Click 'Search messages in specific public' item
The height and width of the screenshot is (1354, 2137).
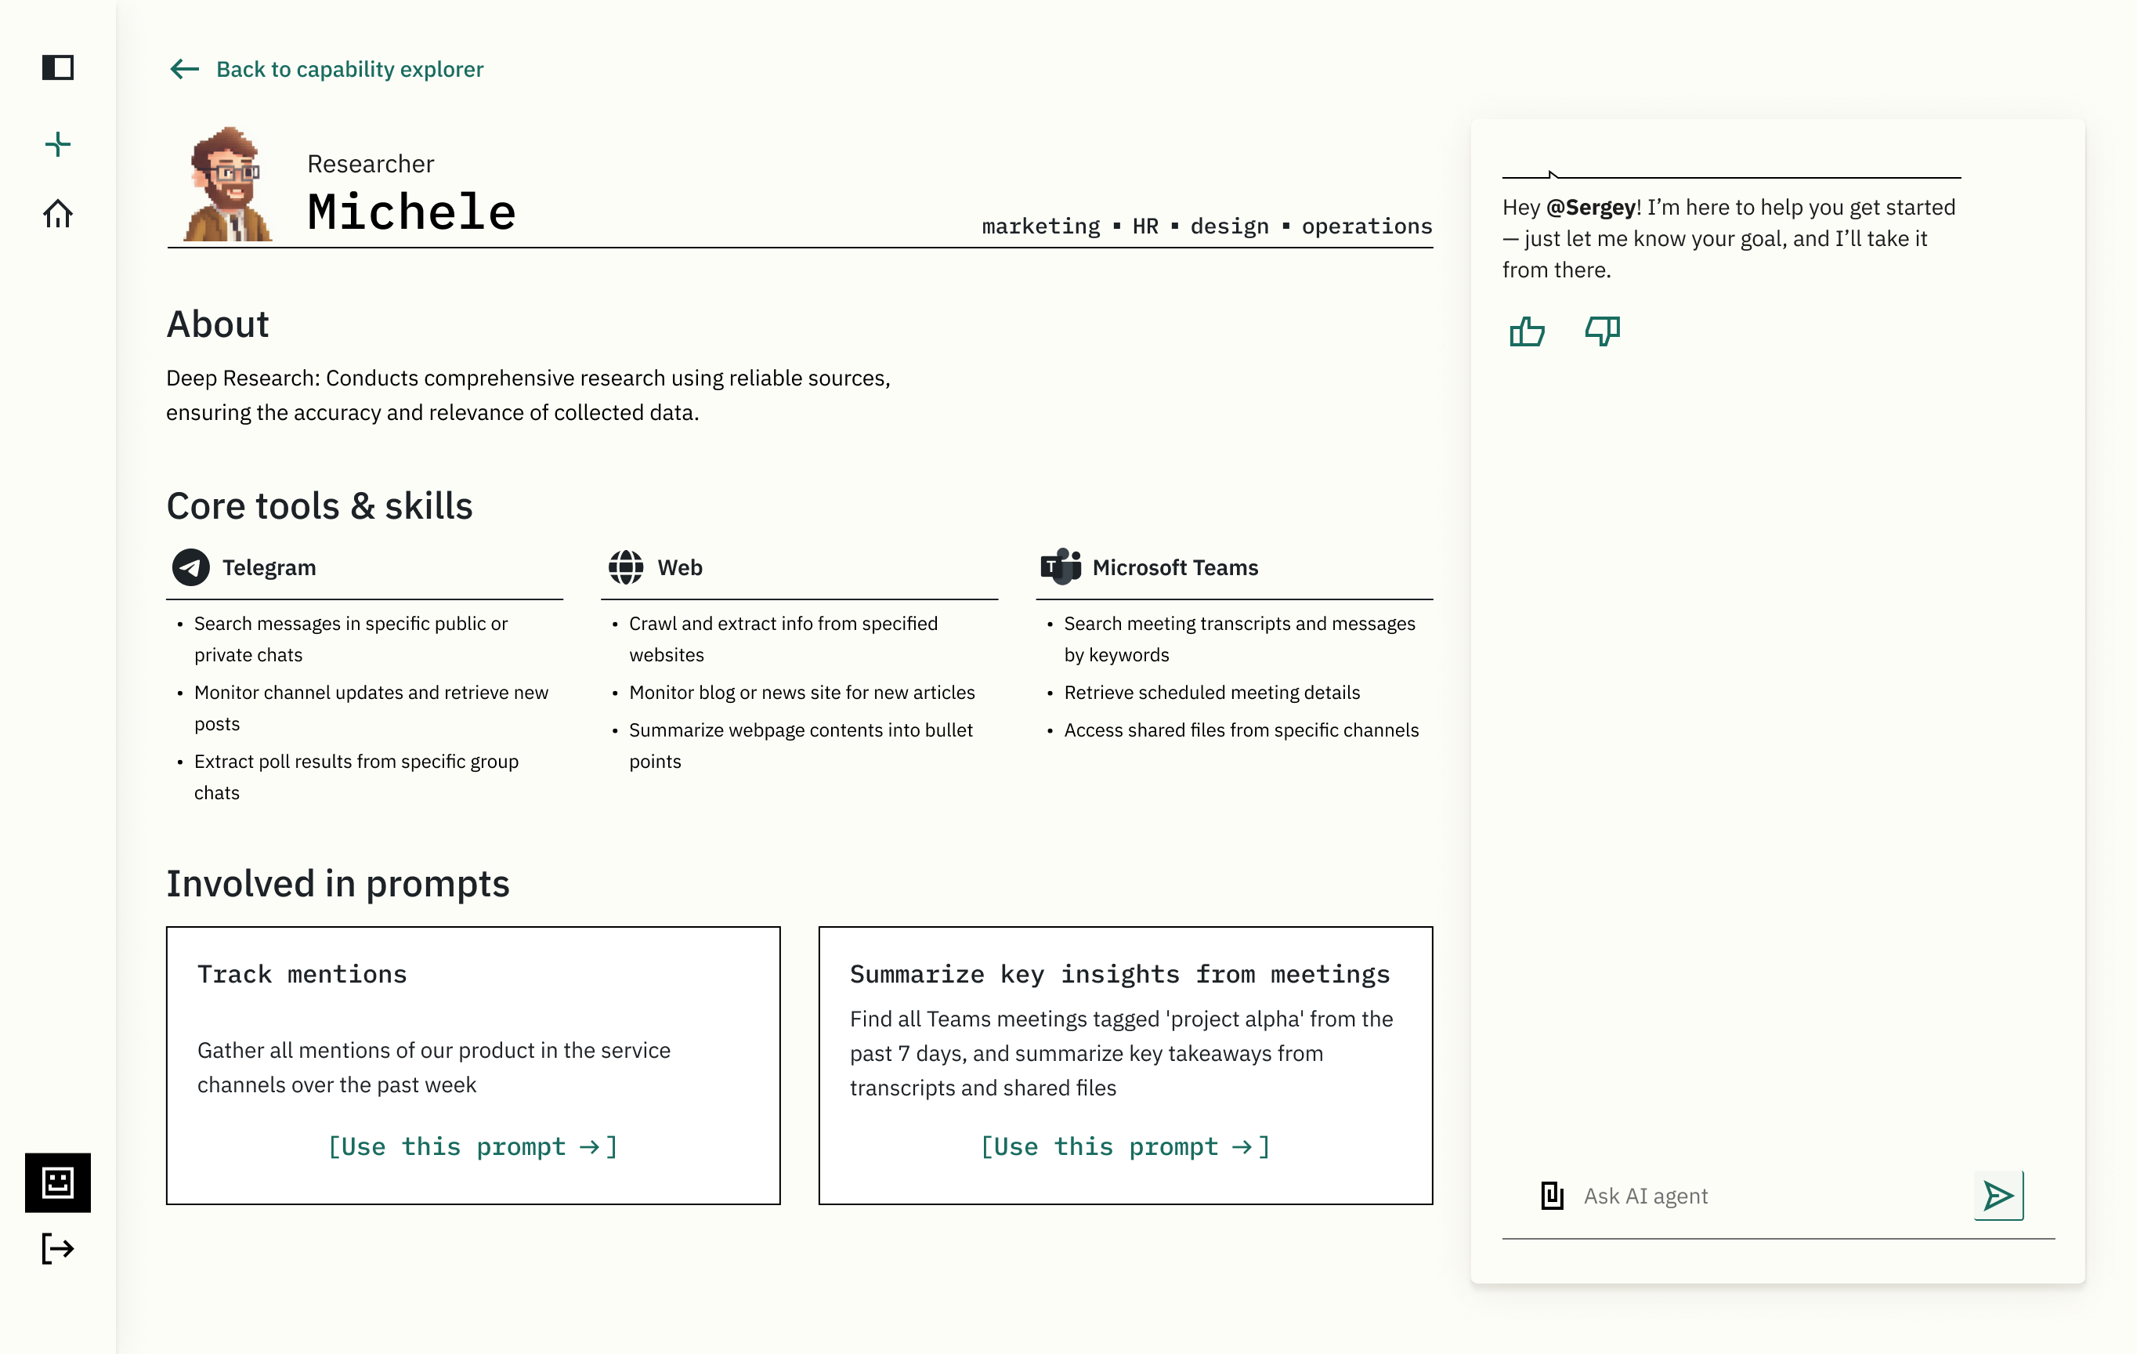pos(352,639)
